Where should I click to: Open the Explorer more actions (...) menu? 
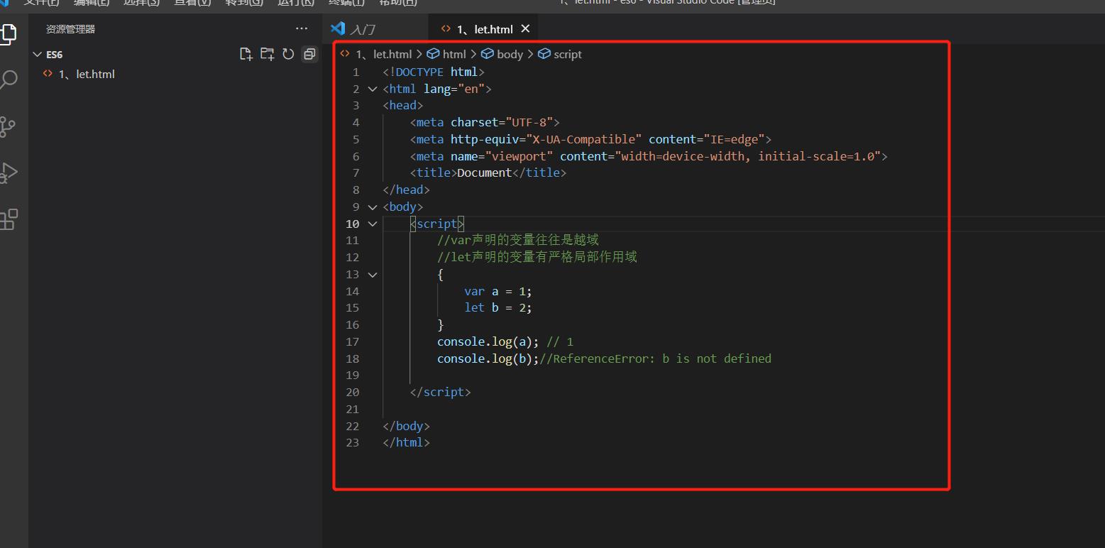[302, 29]
